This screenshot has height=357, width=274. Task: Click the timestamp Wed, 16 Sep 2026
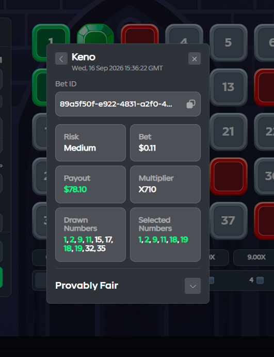pos(117,68)
